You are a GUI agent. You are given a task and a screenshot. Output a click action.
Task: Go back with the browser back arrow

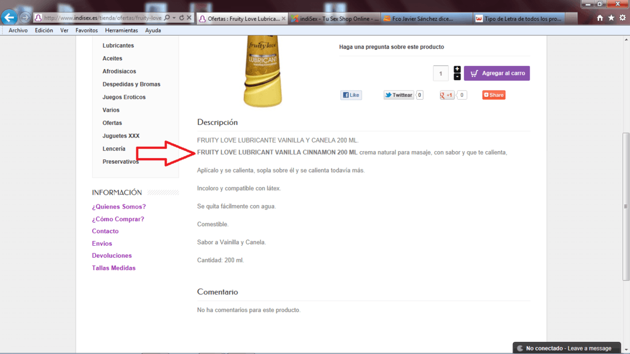(x=9, y=17)
